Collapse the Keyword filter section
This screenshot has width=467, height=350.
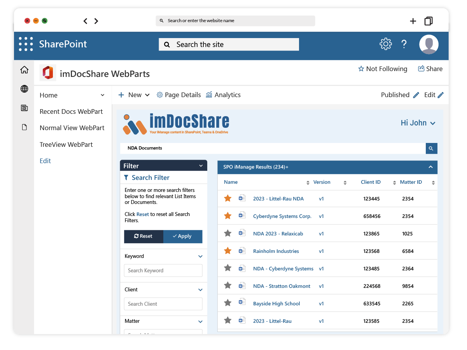pyautogui.click(x=200, y=256)
